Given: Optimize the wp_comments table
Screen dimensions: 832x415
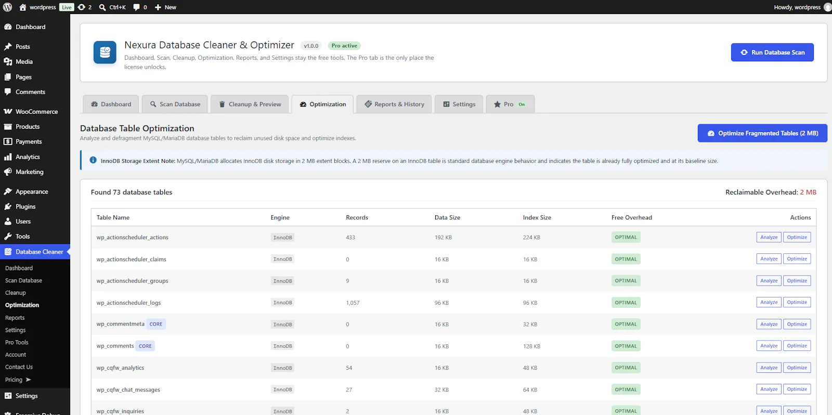Looking at the screenshot, I should pos(797,346).
